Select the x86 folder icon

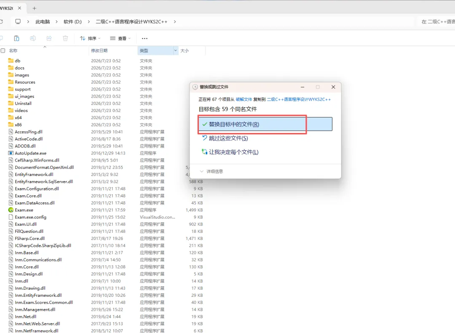11,125
